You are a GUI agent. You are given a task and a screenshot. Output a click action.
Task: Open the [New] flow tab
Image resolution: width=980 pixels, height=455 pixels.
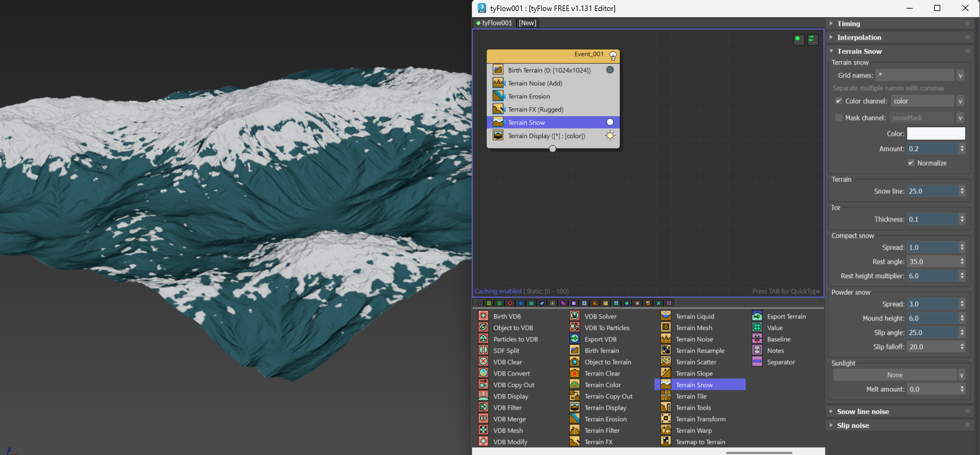pos(528,23)
